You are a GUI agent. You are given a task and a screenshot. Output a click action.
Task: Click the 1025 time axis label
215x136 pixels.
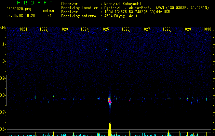coord(105,29)
